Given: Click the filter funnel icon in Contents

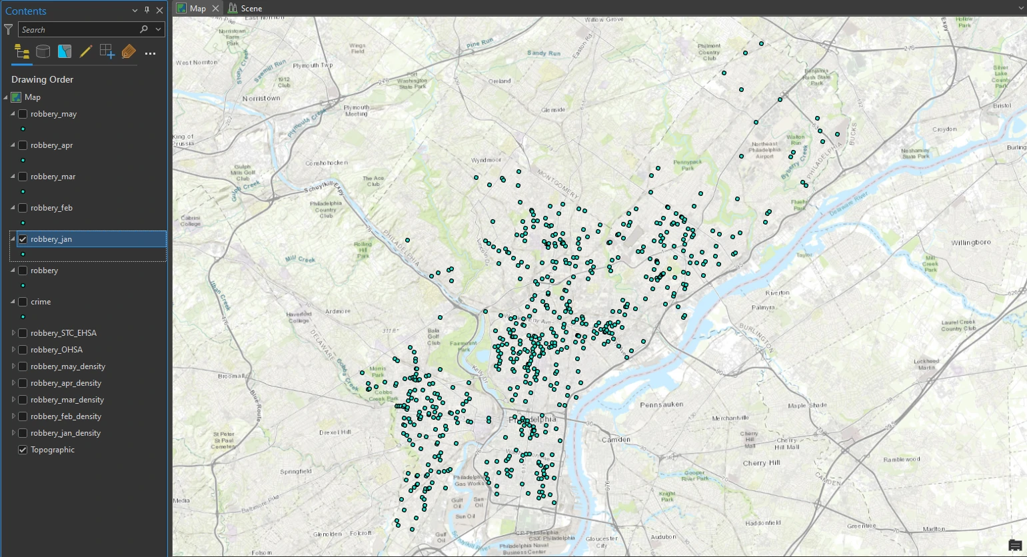Looking at the screenshot, I should click(x=8, y=29).
